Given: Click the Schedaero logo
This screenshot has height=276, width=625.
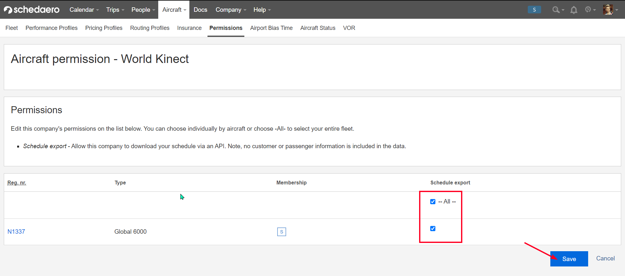Looking at the screenshot, I should click(31, 10).
